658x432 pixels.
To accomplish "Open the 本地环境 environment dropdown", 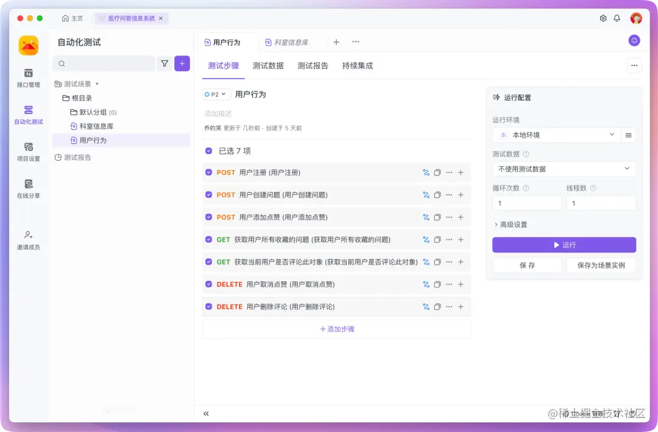I will (556, 135).
